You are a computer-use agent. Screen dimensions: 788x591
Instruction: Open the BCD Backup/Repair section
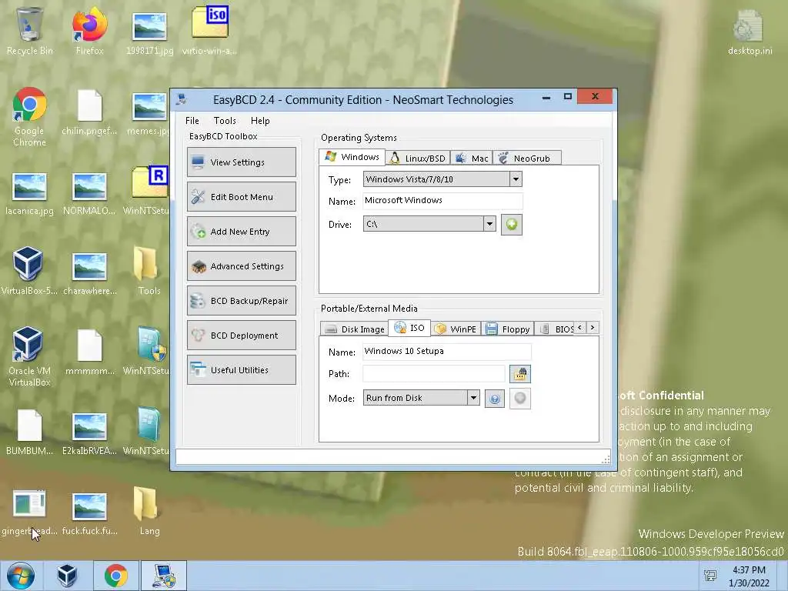(241, 301)
